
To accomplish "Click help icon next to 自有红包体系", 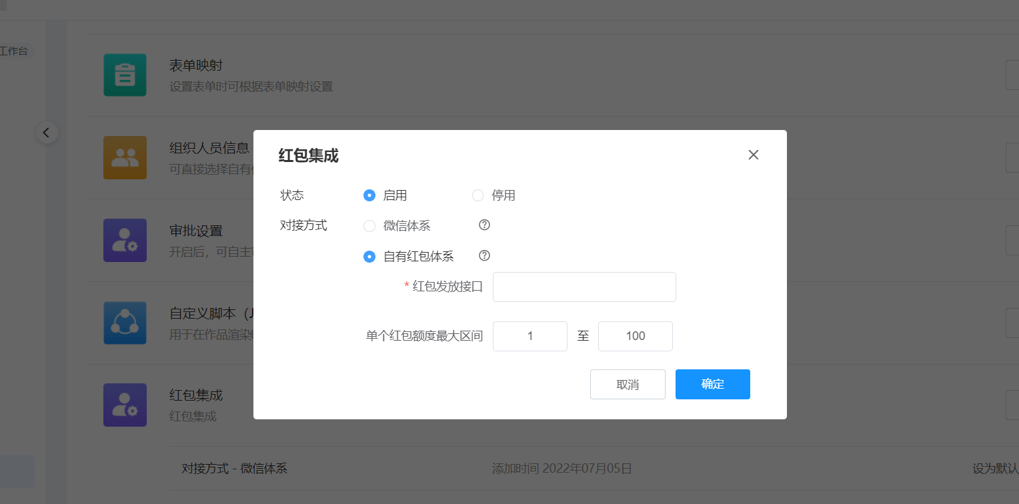I will point(485,256).
